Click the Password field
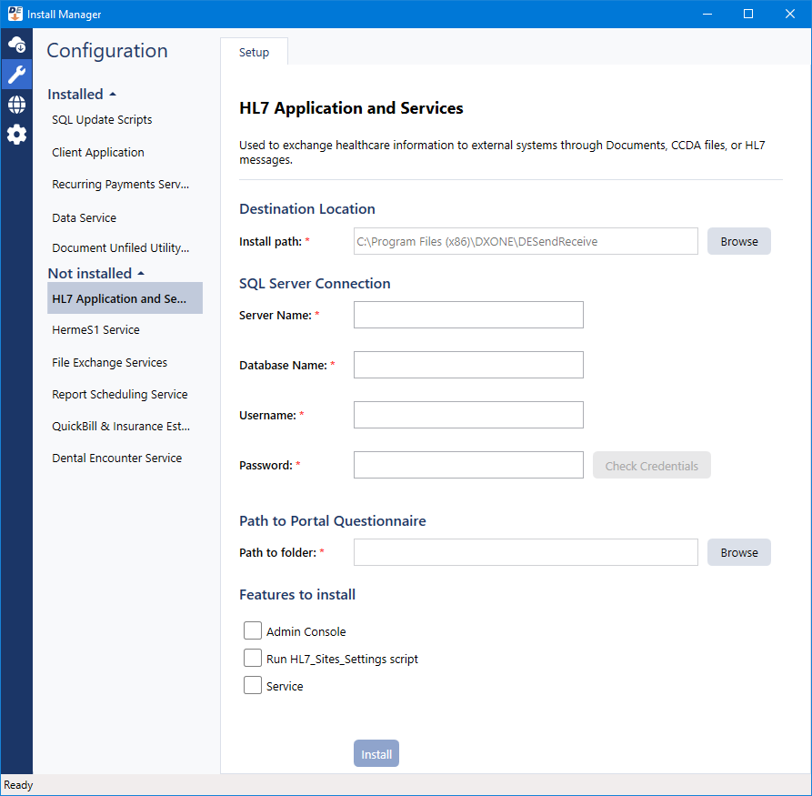812x796 pixels. (x=468, y=465)
